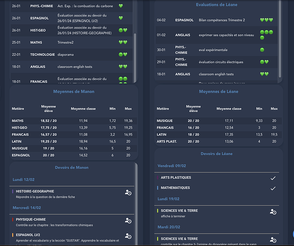The width and height of the screenshot is (294, 246).
Task: Click the Mercredi 14/02 date header
Action: (27, 208)
